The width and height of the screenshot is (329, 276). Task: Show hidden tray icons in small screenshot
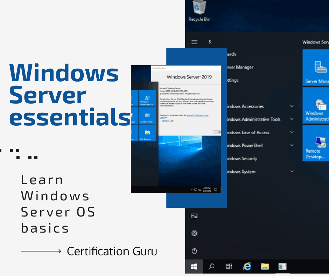(x=191, y=190)
